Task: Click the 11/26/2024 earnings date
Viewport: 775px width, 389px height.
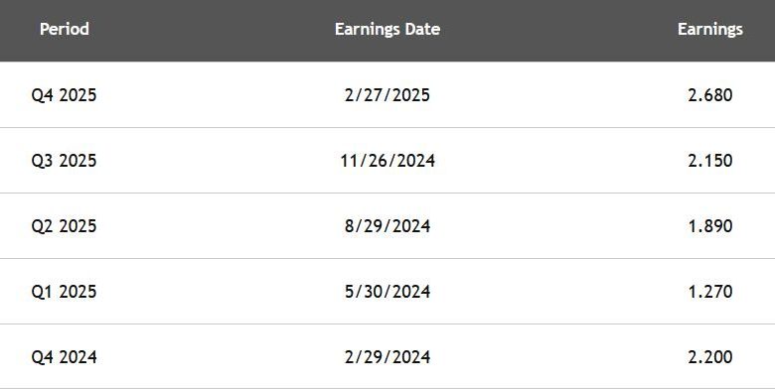Action: pyautogui.click(x=387, y=161)
